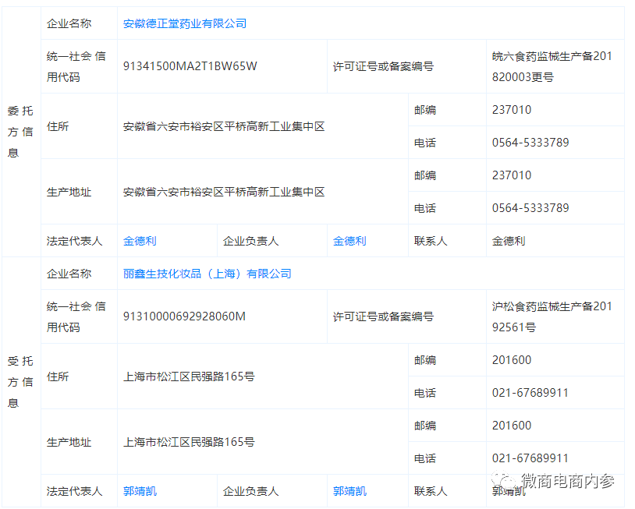635x509 pixels.
Task: Click phone 021-67689911 in 受托方 生产地址 row
Action: click(530, 458)
